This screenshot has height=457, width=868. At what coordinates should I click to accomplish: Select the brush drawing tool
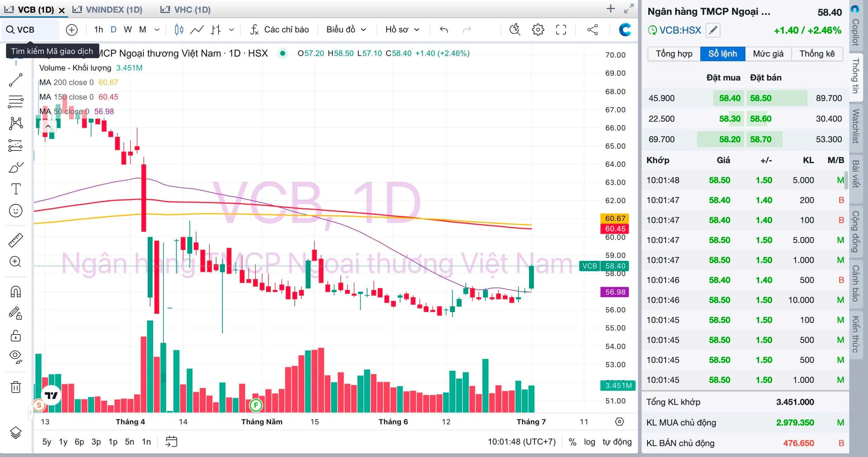coord(16,168)
